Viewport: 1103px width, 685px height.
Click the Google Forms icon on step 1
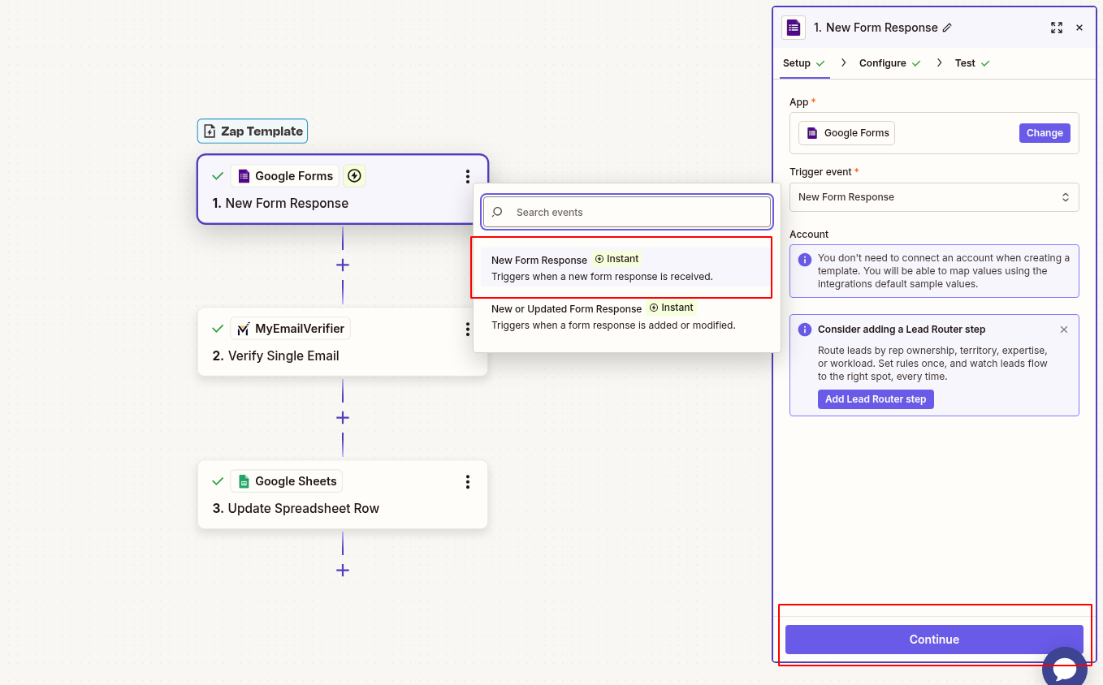243,175
